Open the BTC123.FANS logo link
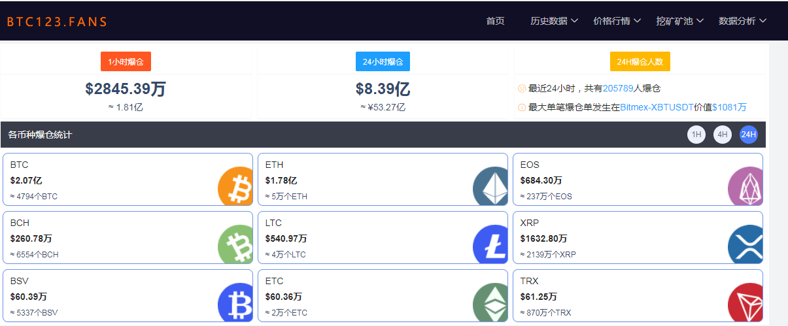 point(57,22)
